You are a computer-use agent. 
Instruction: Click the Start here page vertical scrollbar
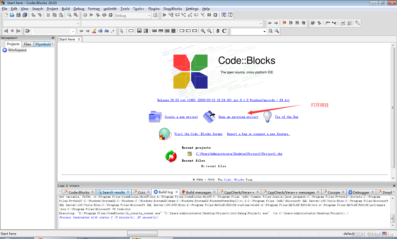click(x=393, y=108)
